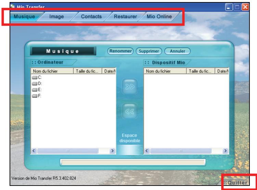
Task: Sort Ordinateur list by Date column
Action: pos(109,71)
